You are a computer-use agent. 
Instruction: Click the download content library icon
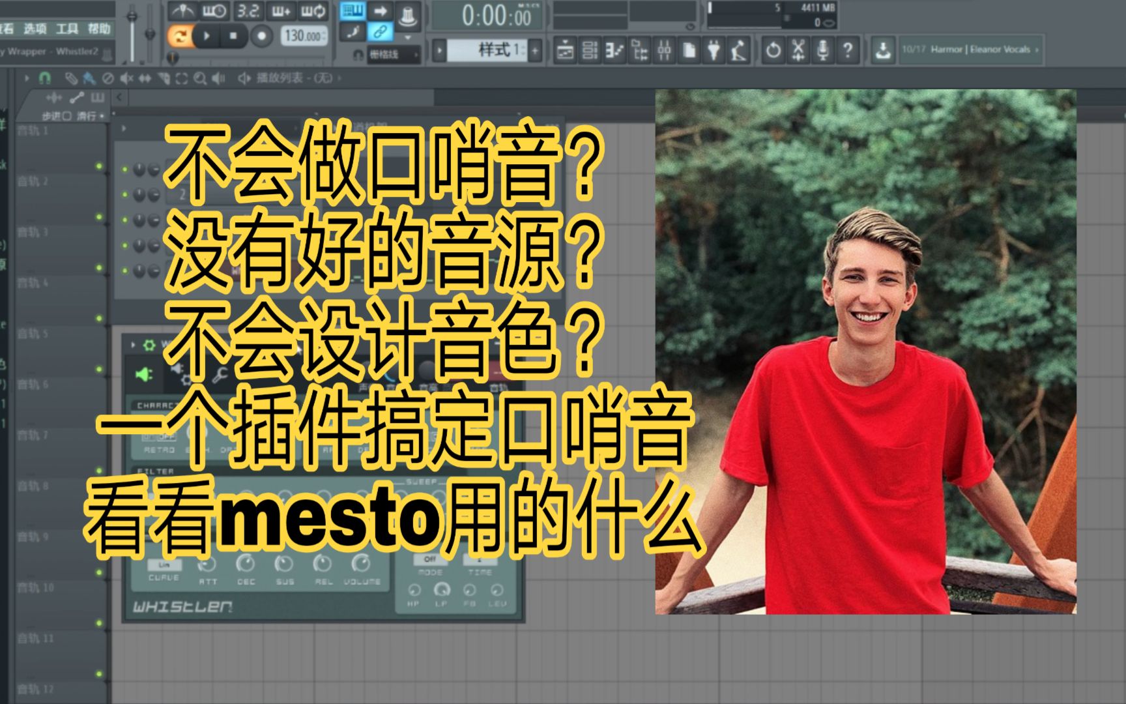tap(883, 50)
